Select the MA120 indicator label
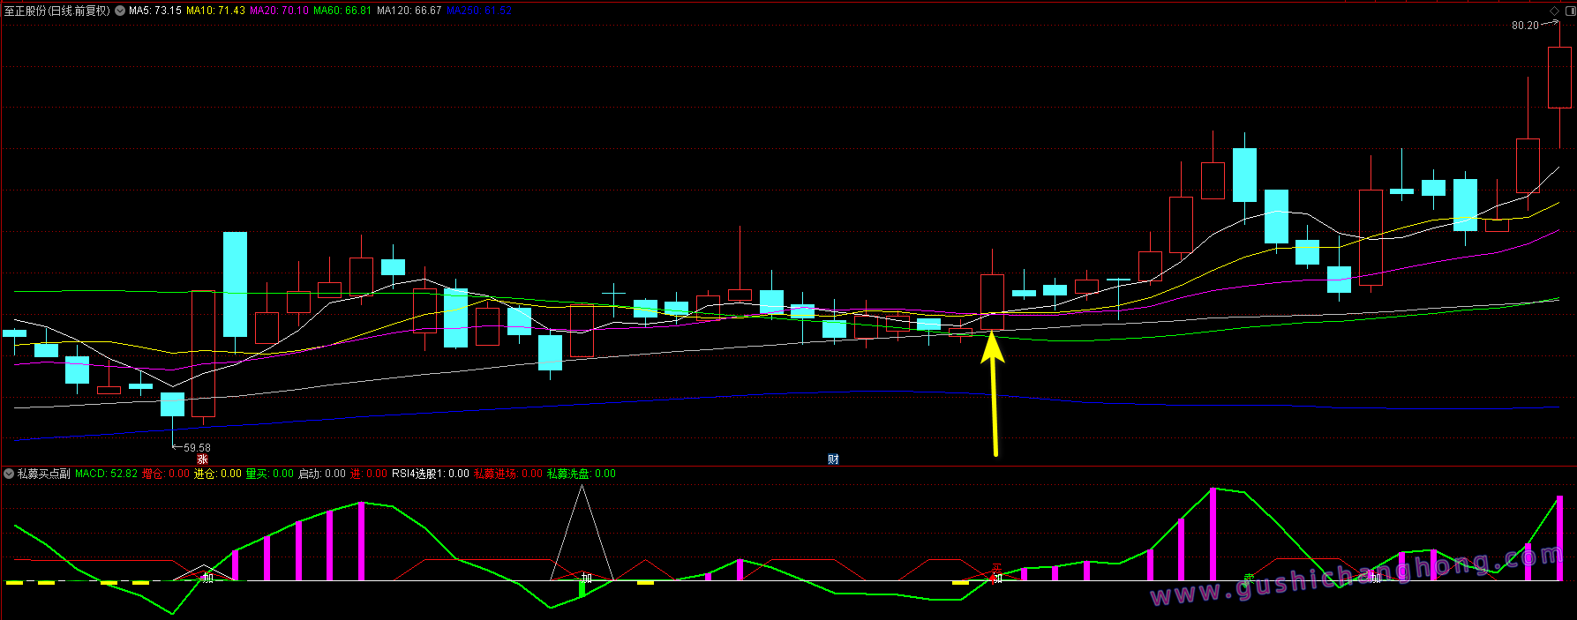The image size is (1577, 620). (x=409, y=11)
